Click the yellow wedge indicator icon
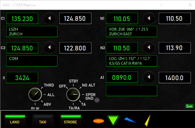Screen dimensions: 195x128 147,120
